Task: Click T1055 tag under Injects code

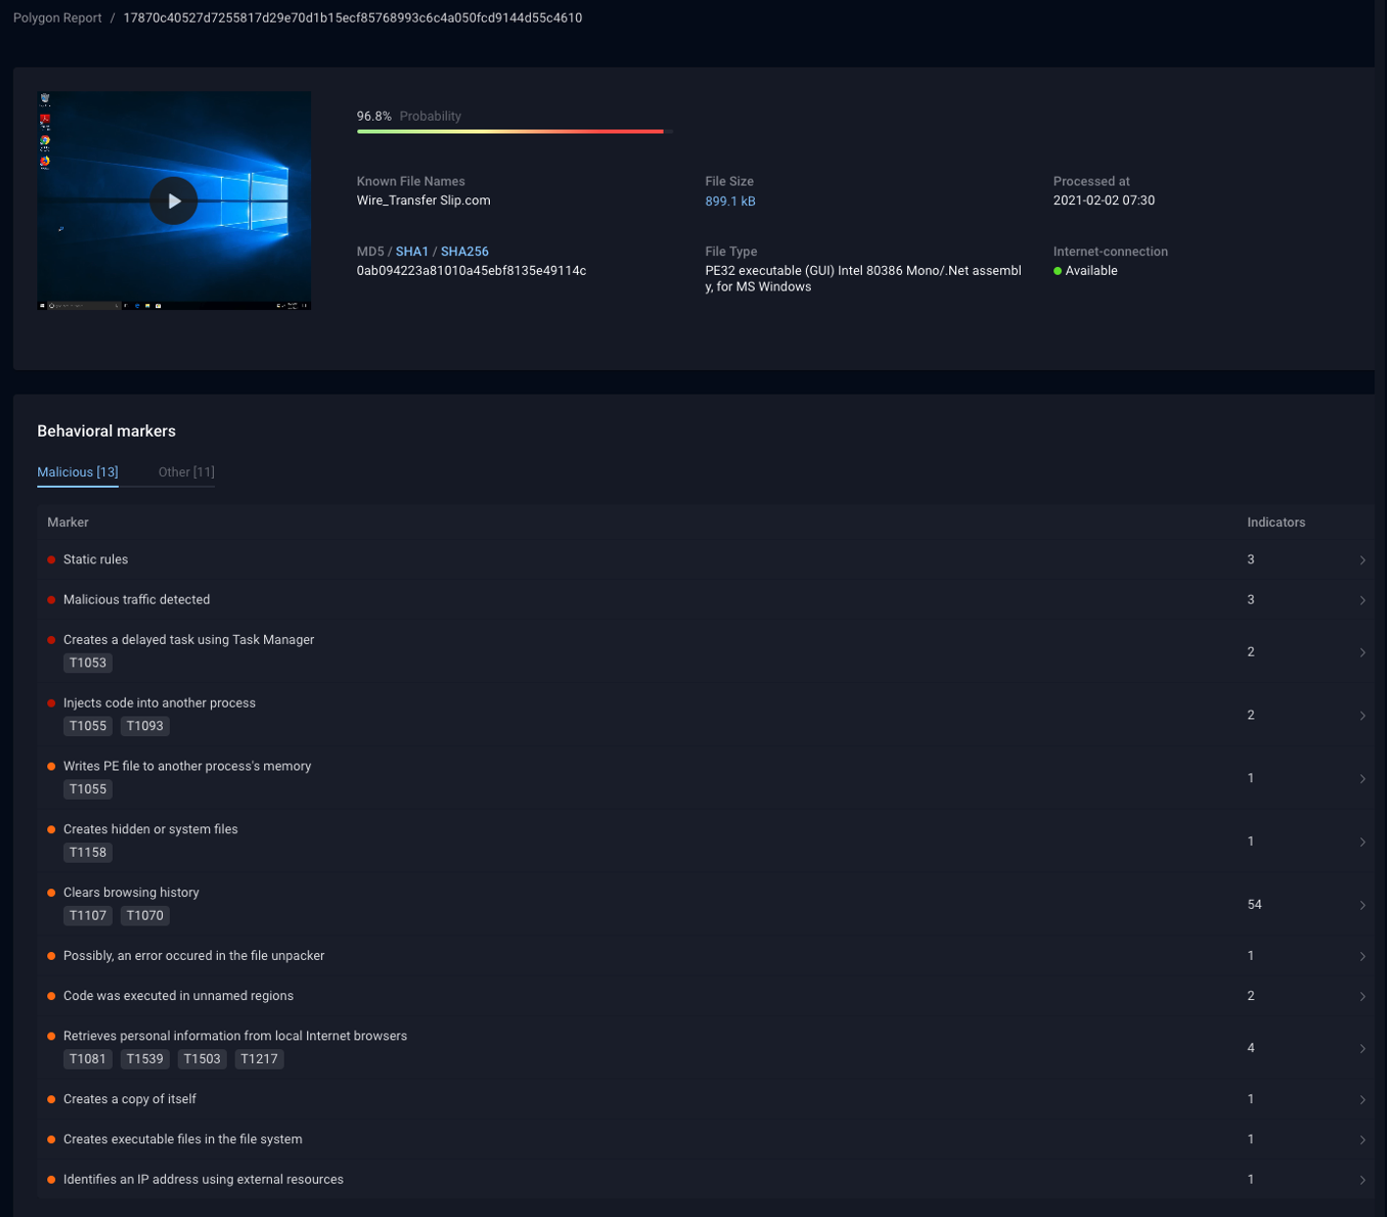Action: 87,726
